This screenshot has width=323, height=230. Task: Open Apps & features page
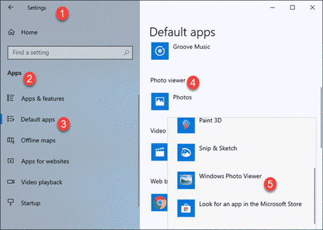43,98
